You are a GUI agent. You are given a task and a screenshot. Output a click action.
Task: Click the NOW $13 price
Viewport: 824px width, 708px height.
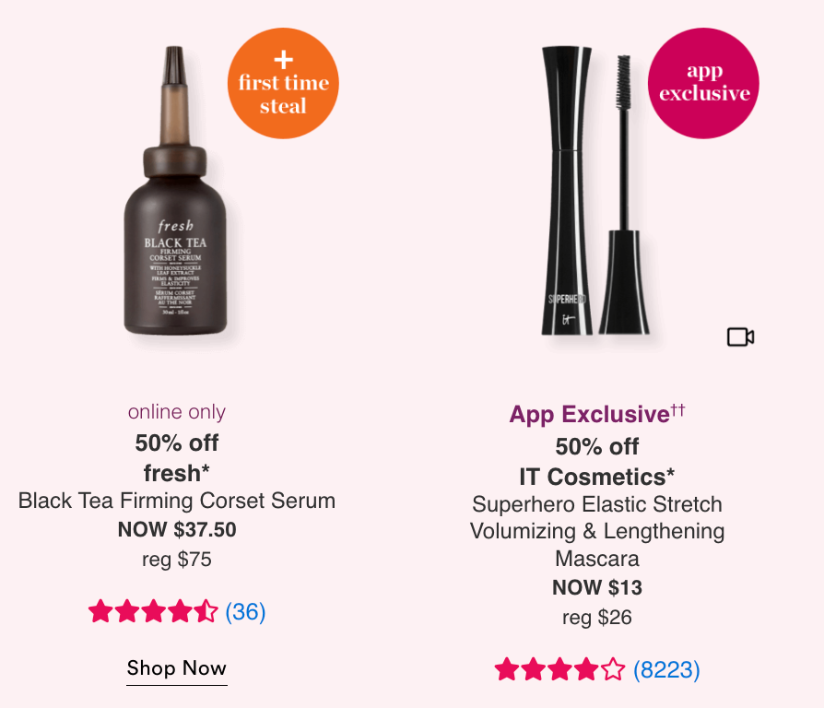596,587
